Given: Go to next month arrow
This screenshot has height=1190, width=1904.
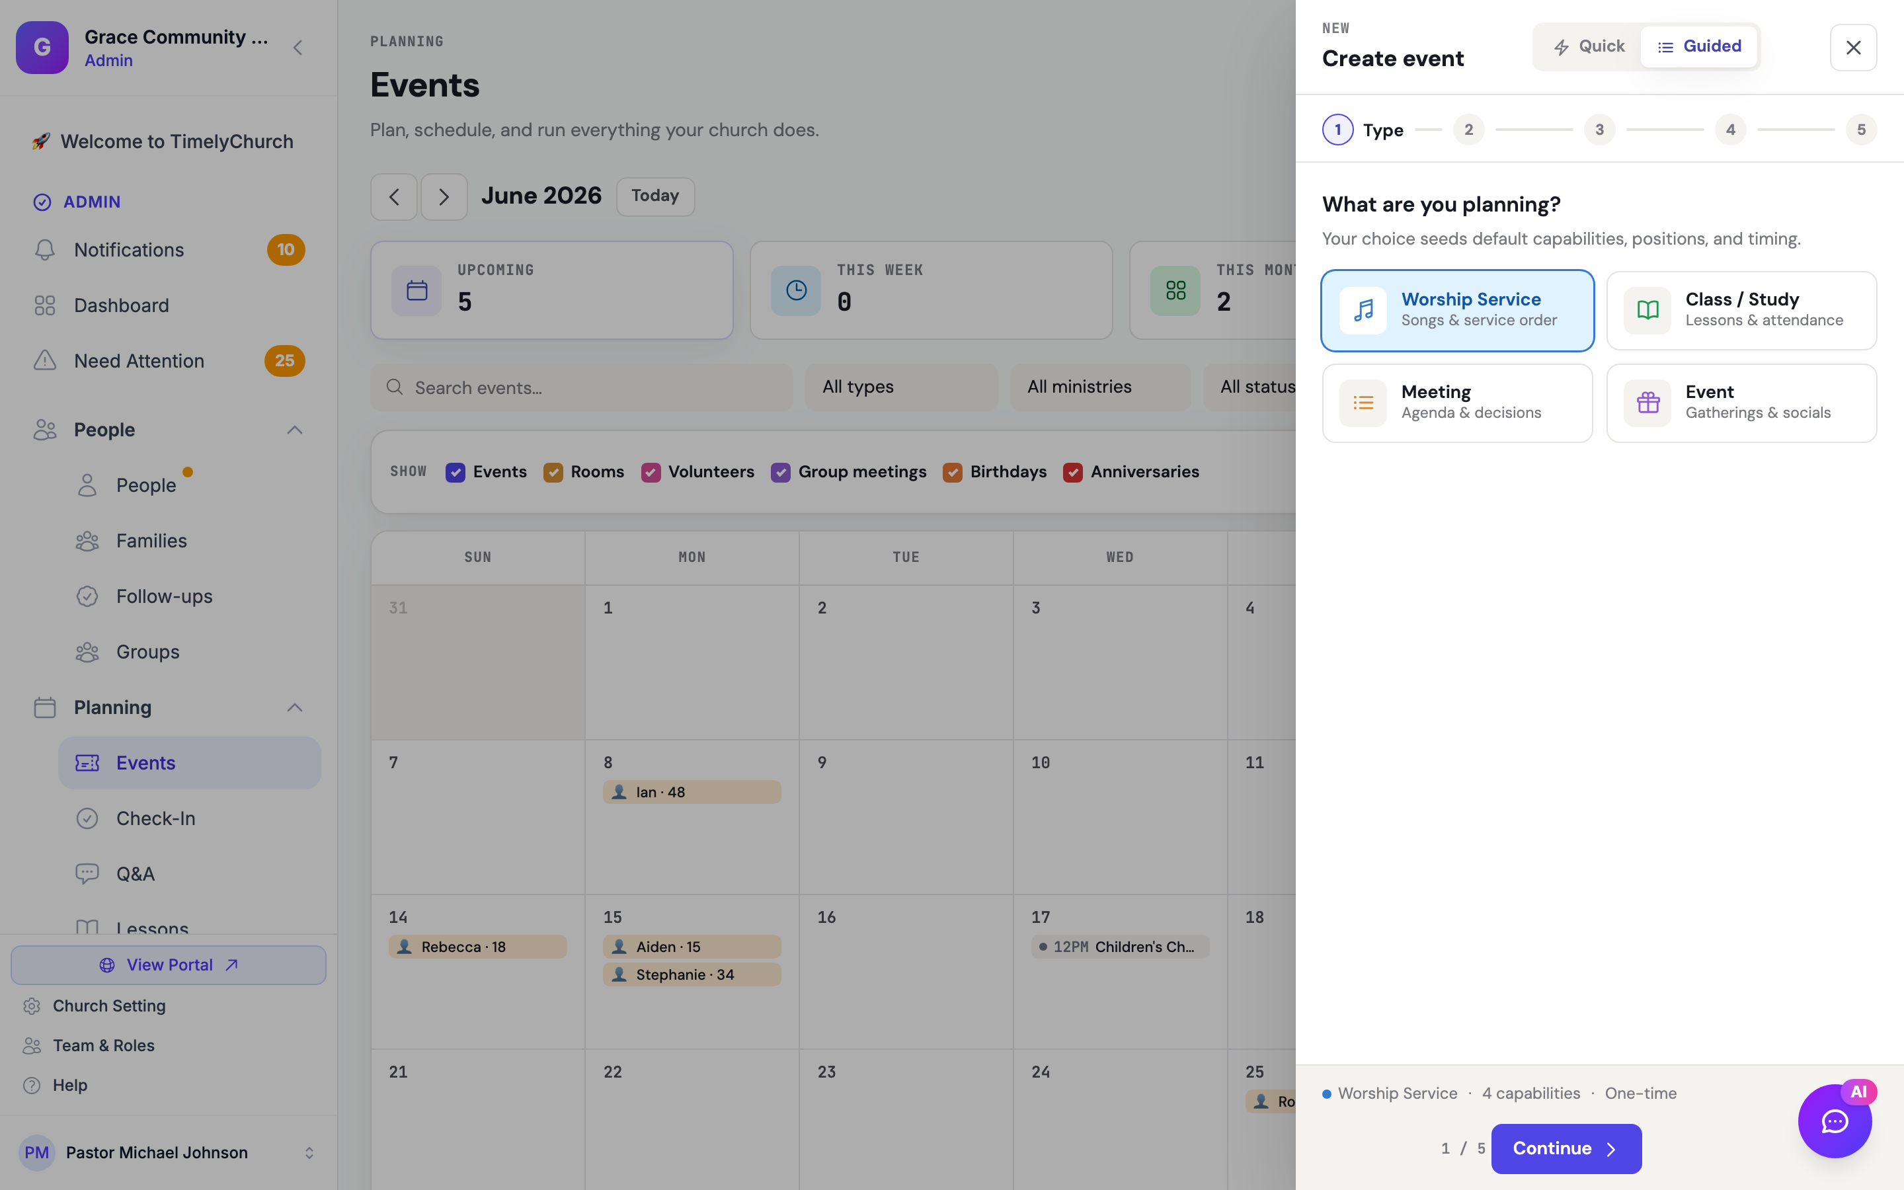Looking at the screenshot, I should tap(444, 197).
